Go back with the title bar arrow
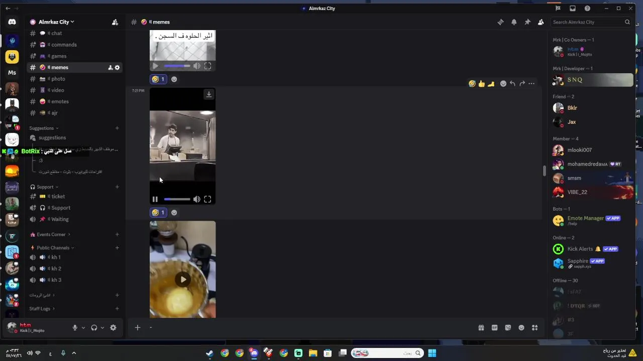The width and height of the screenshot is (643, 361). point(8,9)
